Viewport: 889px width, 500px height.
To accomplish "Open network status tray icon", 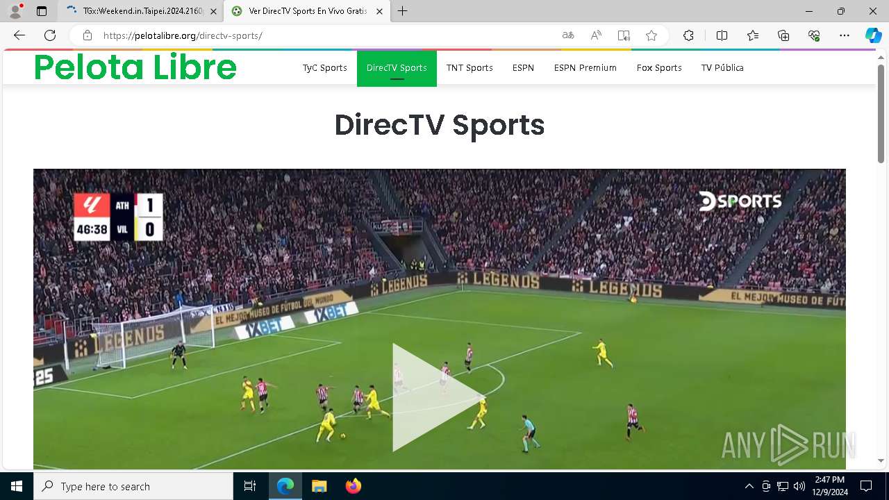I will click(x=782, y=486).
